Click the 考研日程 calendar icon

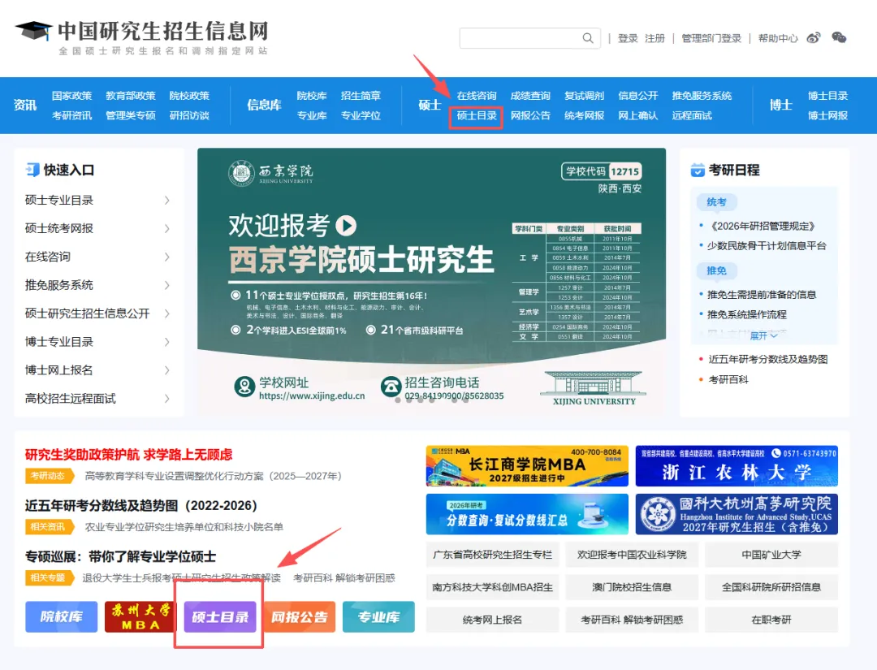pyautogui.click(x=698, y=170)
